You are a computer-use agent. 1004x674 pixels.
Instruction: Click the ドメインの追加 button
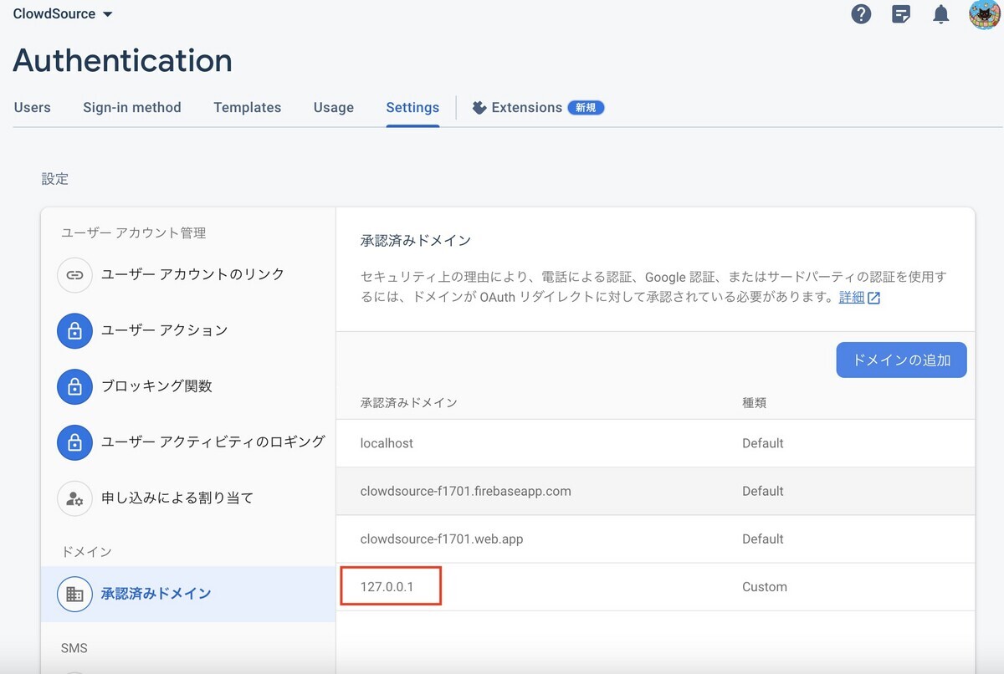tap(901, 360)
